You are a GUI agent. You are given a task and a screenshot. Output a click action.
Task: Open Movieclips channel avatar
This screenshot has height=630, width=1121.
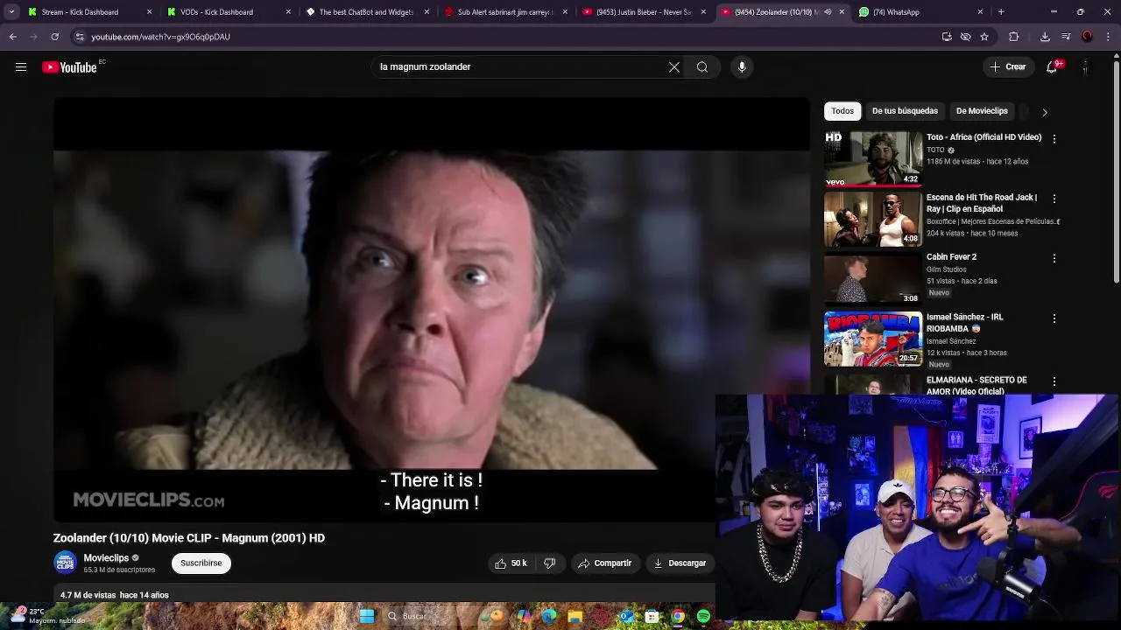click(66, 563)
